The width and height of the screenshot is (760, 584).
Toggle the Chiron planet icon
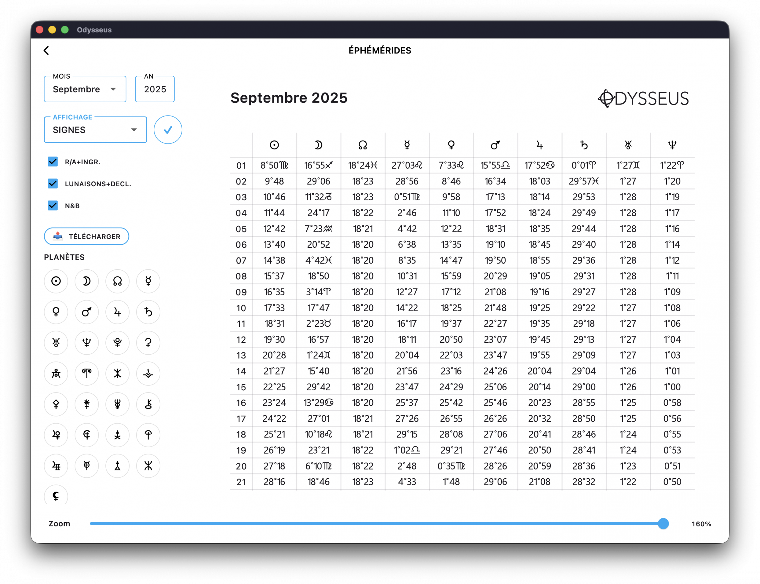click(x=148, y=404)
